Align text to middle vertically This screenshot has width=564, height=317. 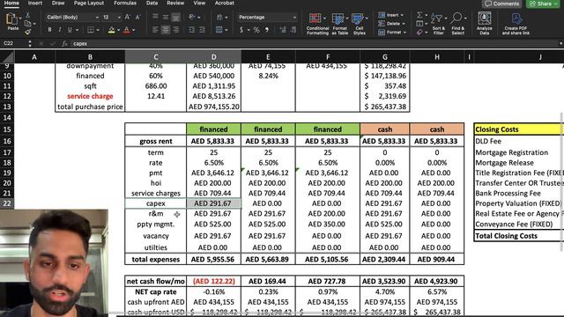pos(166,17)
